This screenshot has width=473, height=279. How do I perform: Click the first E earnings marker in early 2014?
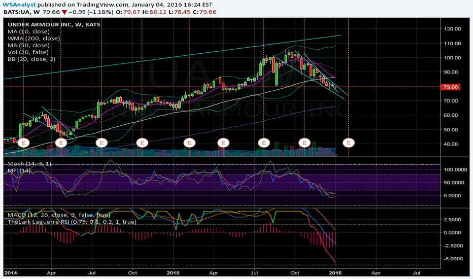click(x=23, y=143)
